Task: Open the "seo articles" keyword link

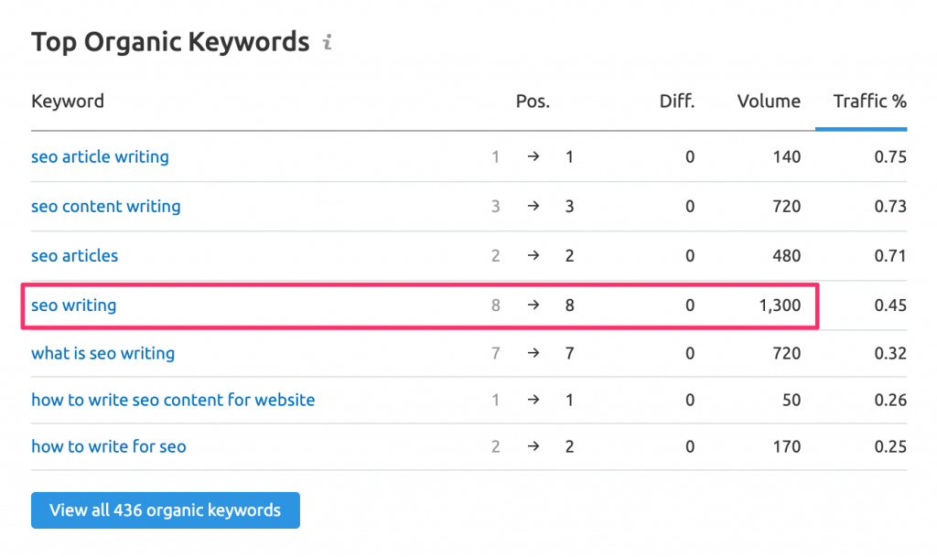Action: click(74, 255)
